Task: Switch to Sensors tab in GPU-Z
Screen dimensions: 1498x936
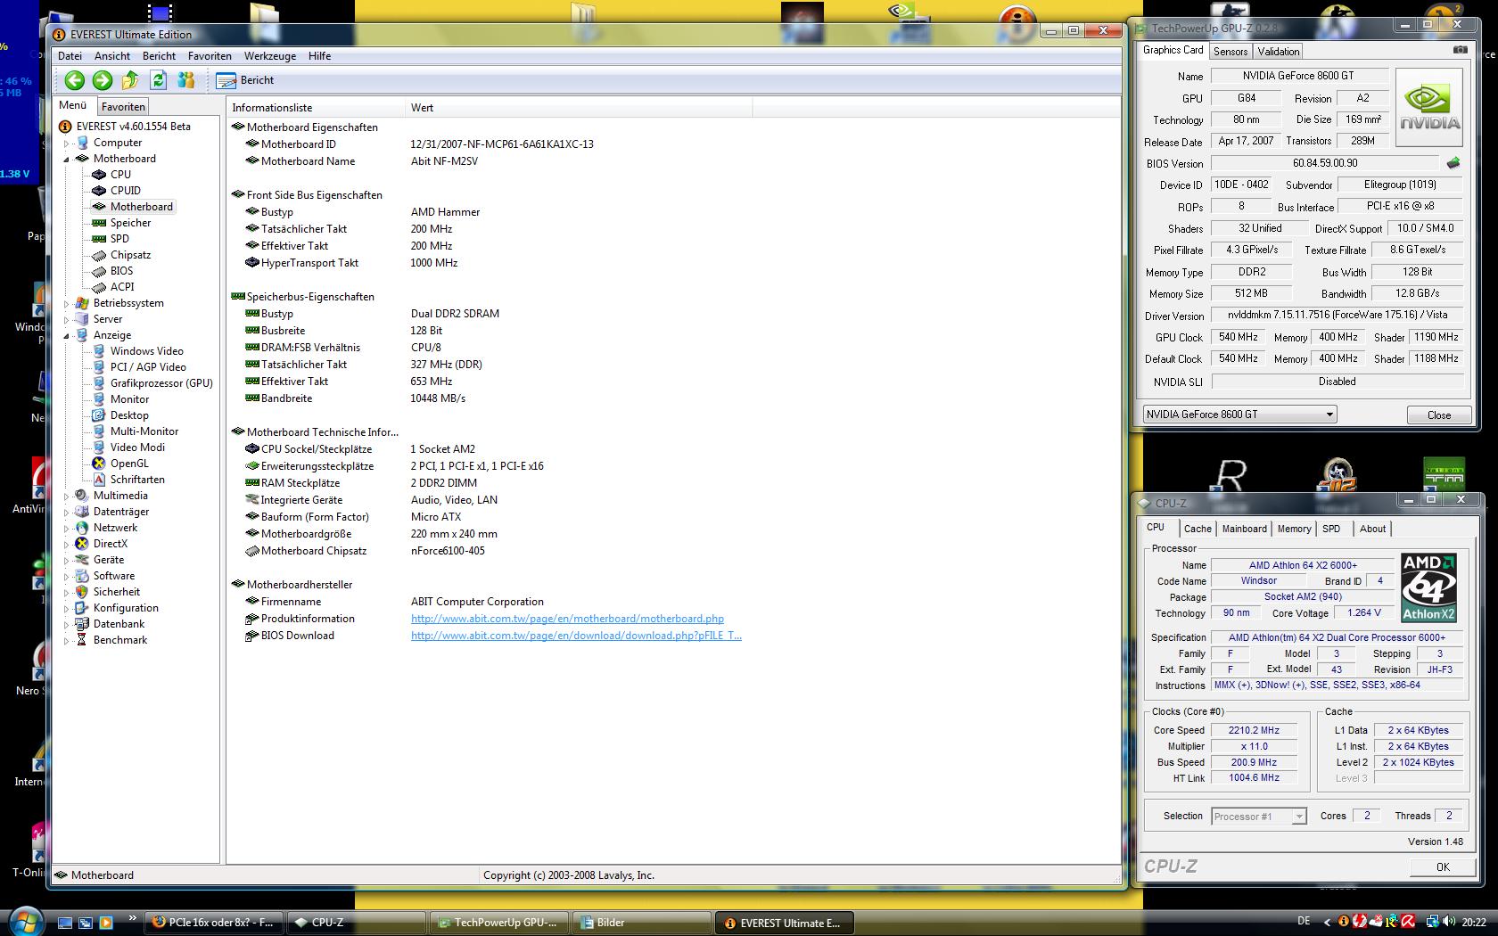Action: 1230,52
